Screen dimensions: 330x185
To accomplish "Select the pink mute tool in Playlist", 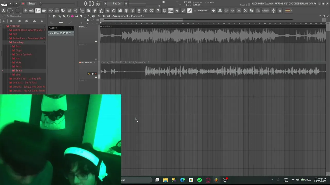I will click(72, 16).
